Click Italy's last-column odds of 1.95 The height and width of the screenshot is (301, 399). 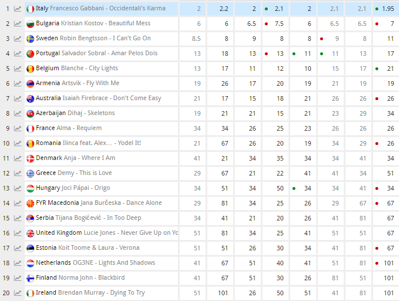pyautogui.click(x=387, y=9)
